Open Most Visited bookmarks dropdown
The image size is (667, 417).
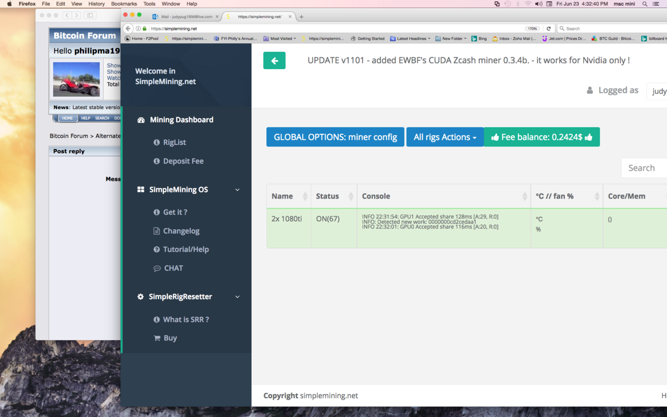point(280,39)
